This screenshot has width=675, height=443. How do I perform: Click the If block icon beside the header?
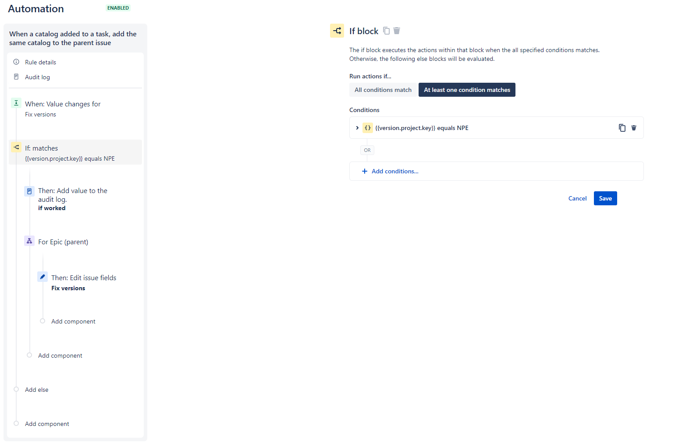(337, 31)
